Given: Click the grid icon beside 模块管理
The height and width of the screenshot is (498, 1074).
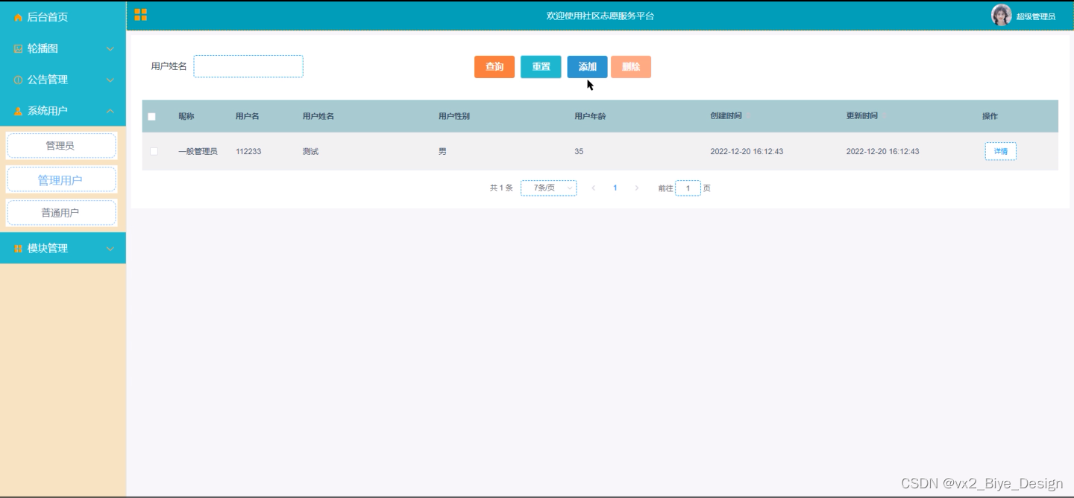Looking at the screenshot, I should click(x=19, y=249).
